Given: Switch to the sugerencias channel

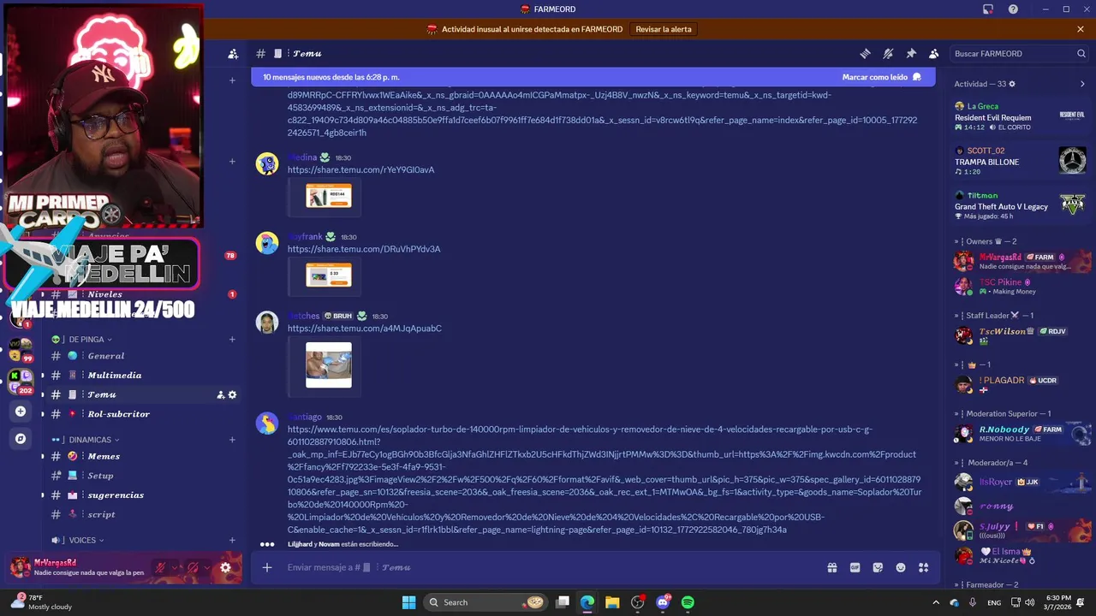Looking at the screenshot, I should (142, 495).
